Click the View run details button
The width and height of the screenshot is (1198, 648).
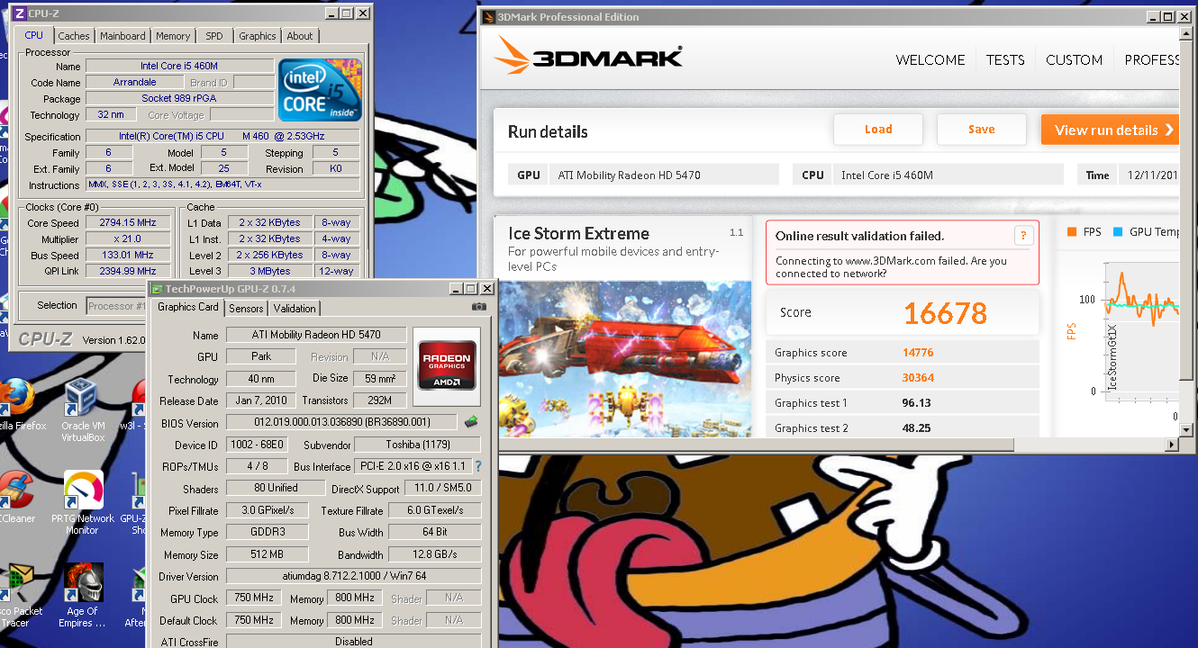point(1111,130)
